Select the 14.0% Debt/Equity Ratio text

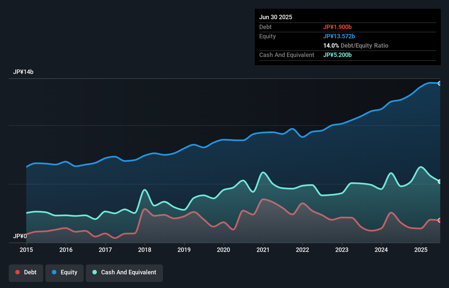355,45
